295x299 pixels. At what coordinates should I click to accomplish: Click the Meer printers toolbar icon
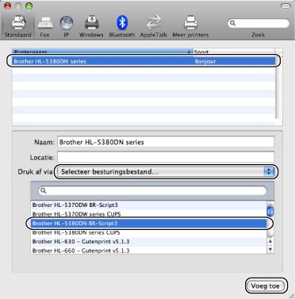pyautogui.click(x=190, y=26)
